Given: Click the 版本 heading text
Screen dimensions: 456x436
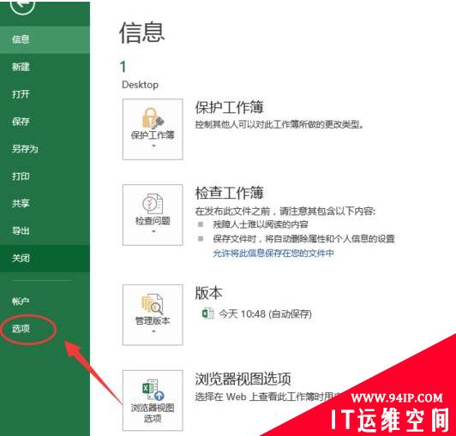Looking at the screenshot, I should (208, 293).
